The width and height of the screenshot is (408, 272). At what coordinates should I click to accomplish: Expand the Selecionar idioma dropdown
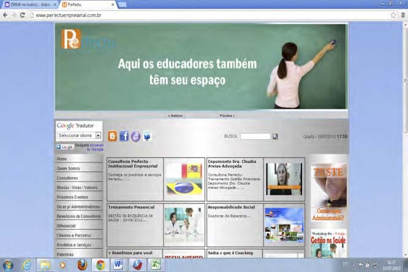[x=78, y=135]
